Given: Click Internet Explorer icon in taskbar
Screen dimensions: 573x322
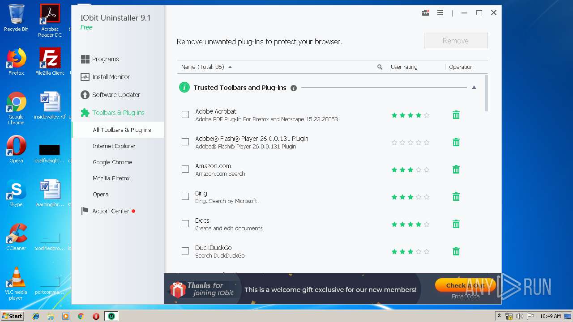Looking at the screenshot, I should [36, 316].
